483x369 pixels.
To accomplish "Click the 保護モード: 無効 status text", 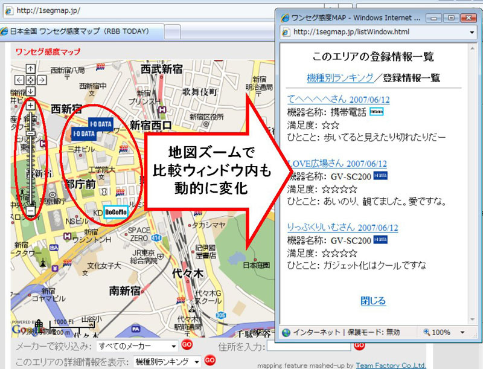I will 374,332.
